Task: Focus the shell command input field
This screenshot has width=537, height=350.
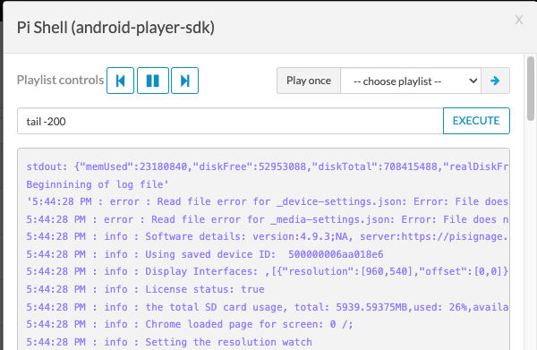Action: click(x=230, y=121)
